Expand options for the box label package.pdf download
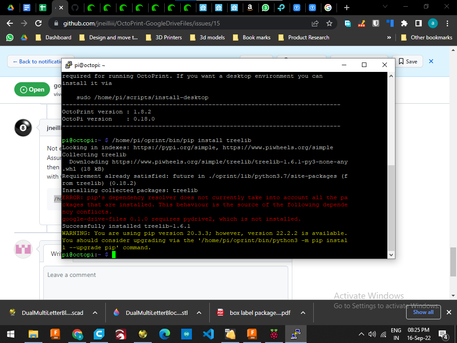 [x=303, y=313]
